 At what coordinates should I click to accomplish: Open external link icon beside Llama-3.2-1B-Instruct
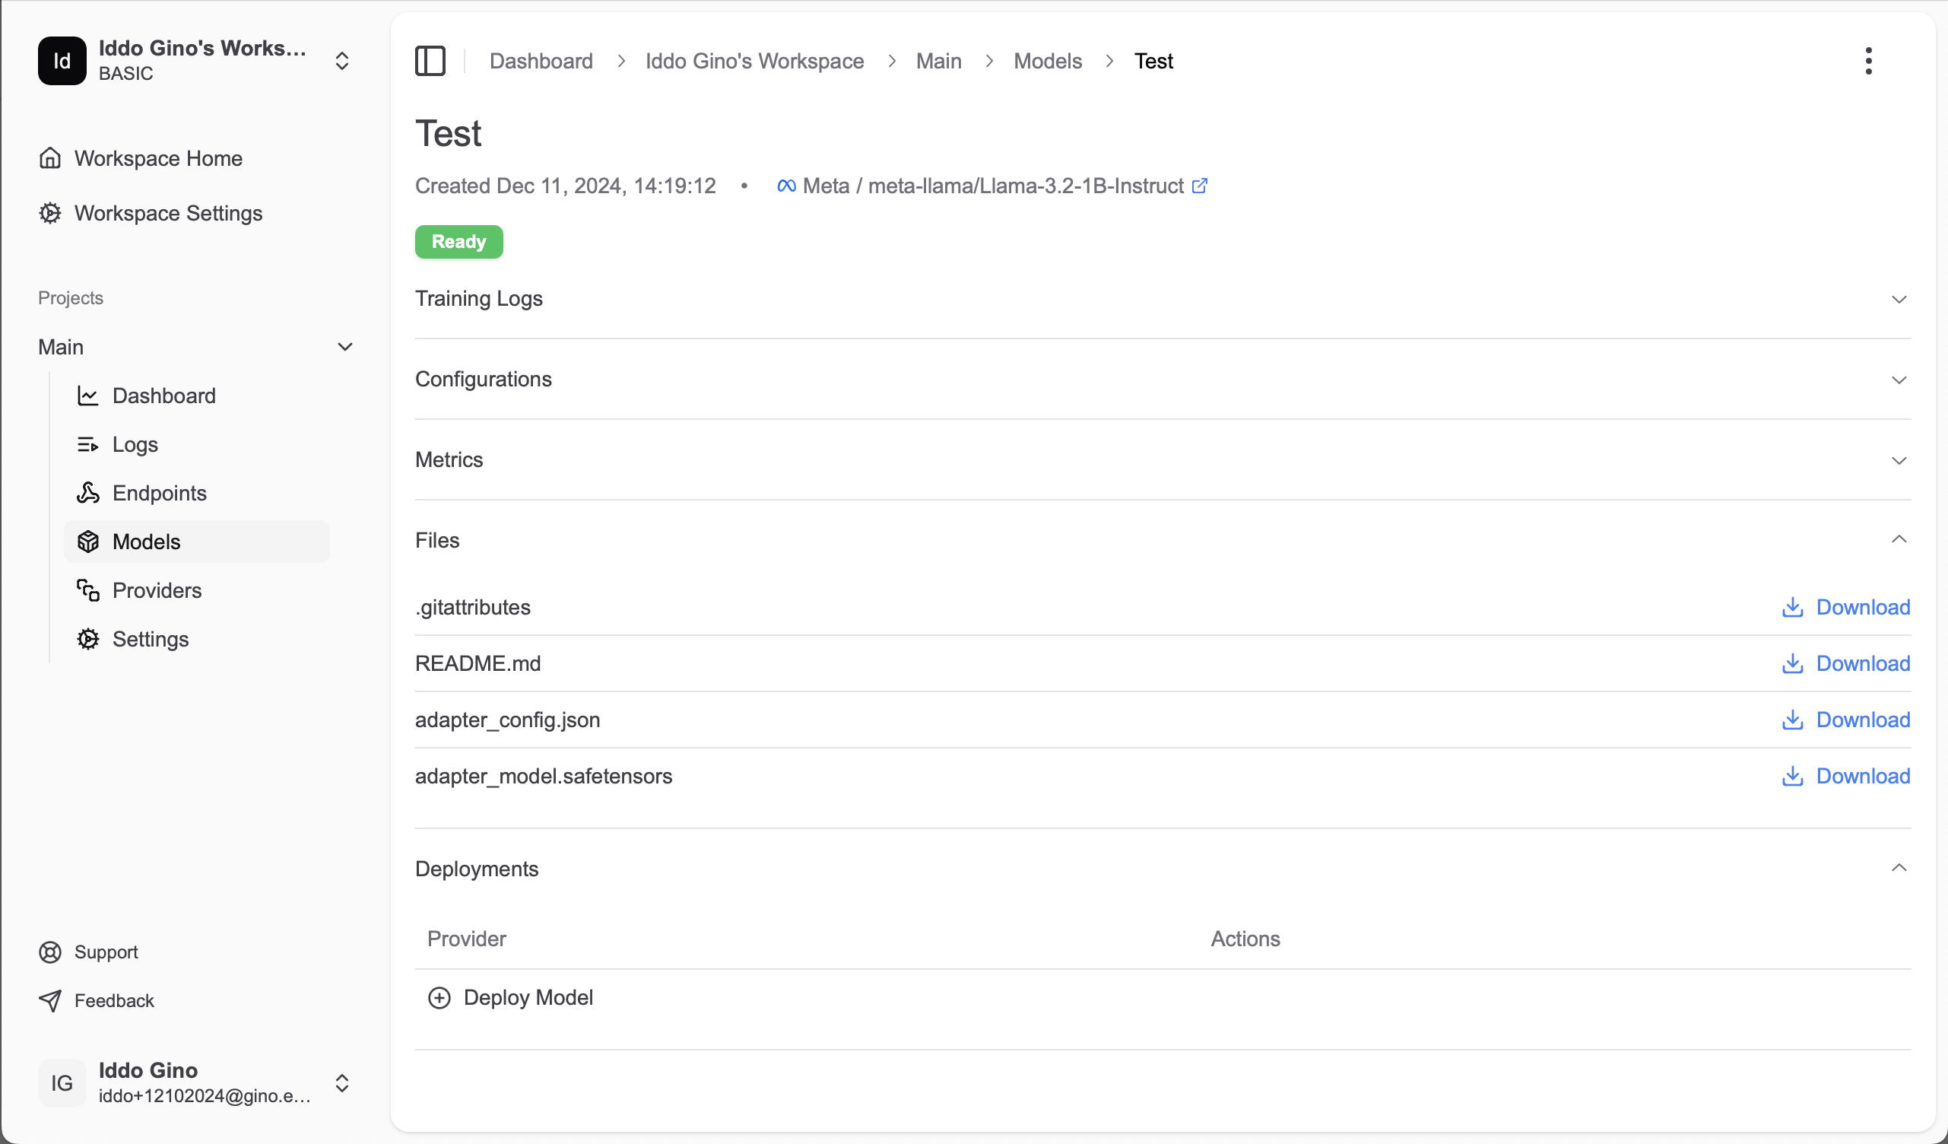pos(1199,186)
